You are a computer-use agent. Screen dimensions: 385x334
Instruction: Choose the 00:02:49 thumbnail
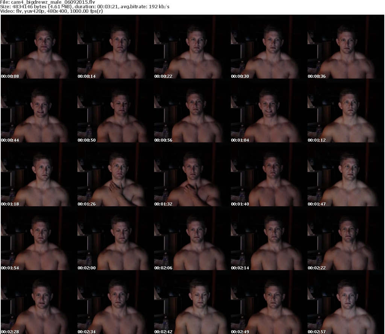point(269,302)
